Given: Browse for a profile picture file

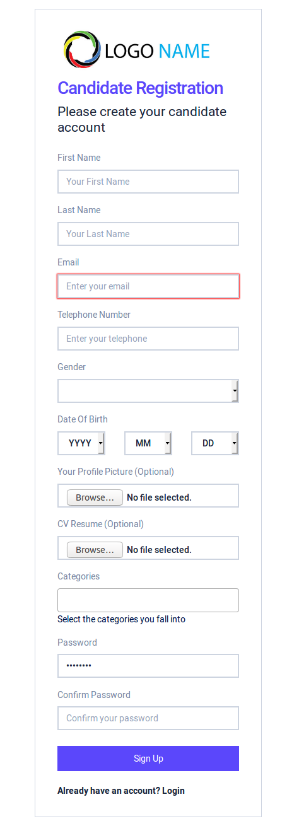Looking at the screenshot, I should pos(95,497).
